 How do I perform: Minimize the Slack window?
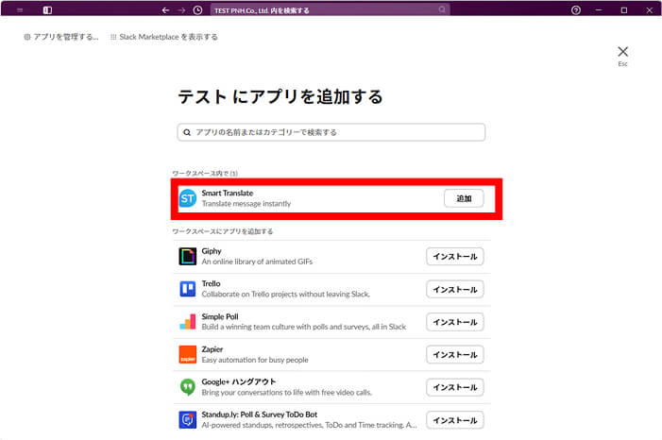coord(599,10)
